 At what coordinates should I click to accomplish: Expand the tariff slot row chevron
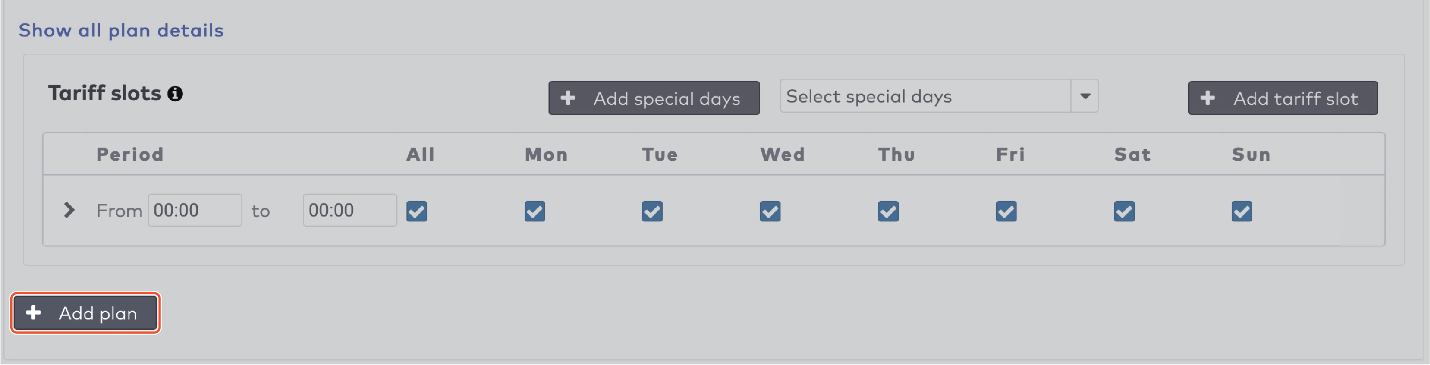coord(69,210)
